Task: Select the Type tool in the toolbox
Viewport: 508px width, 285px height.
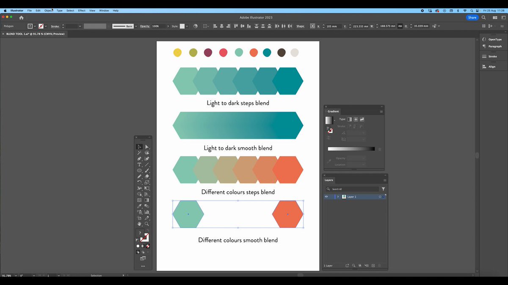Action: 139,165
